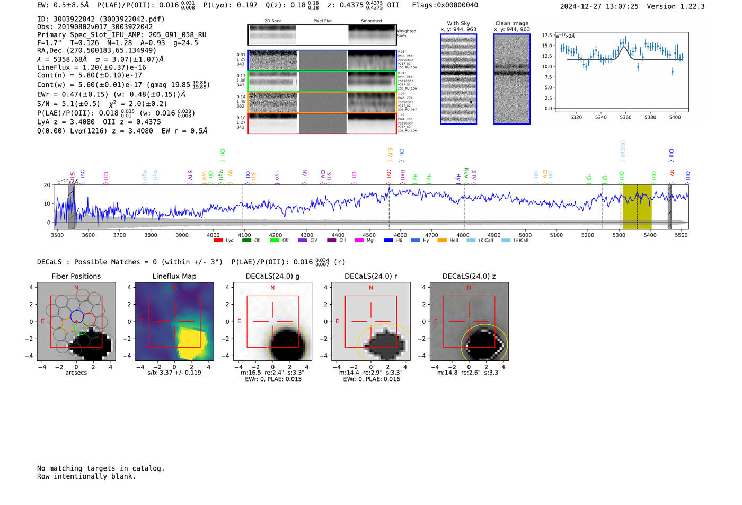Click the ID: 3003922042 line
The image size is (742, 505).
pos(101,19)
